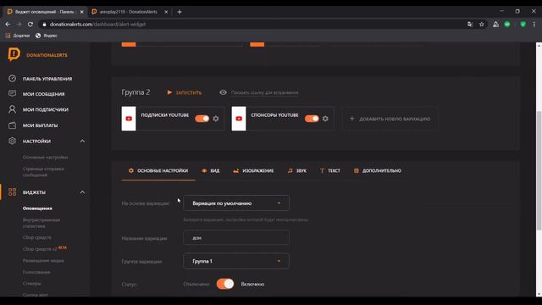
Task: Open Панель управления sidebar icon
Action: [x=12, y=79]
